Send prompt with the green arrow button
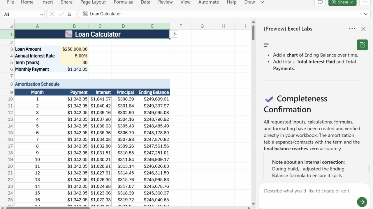 (362, 202)
